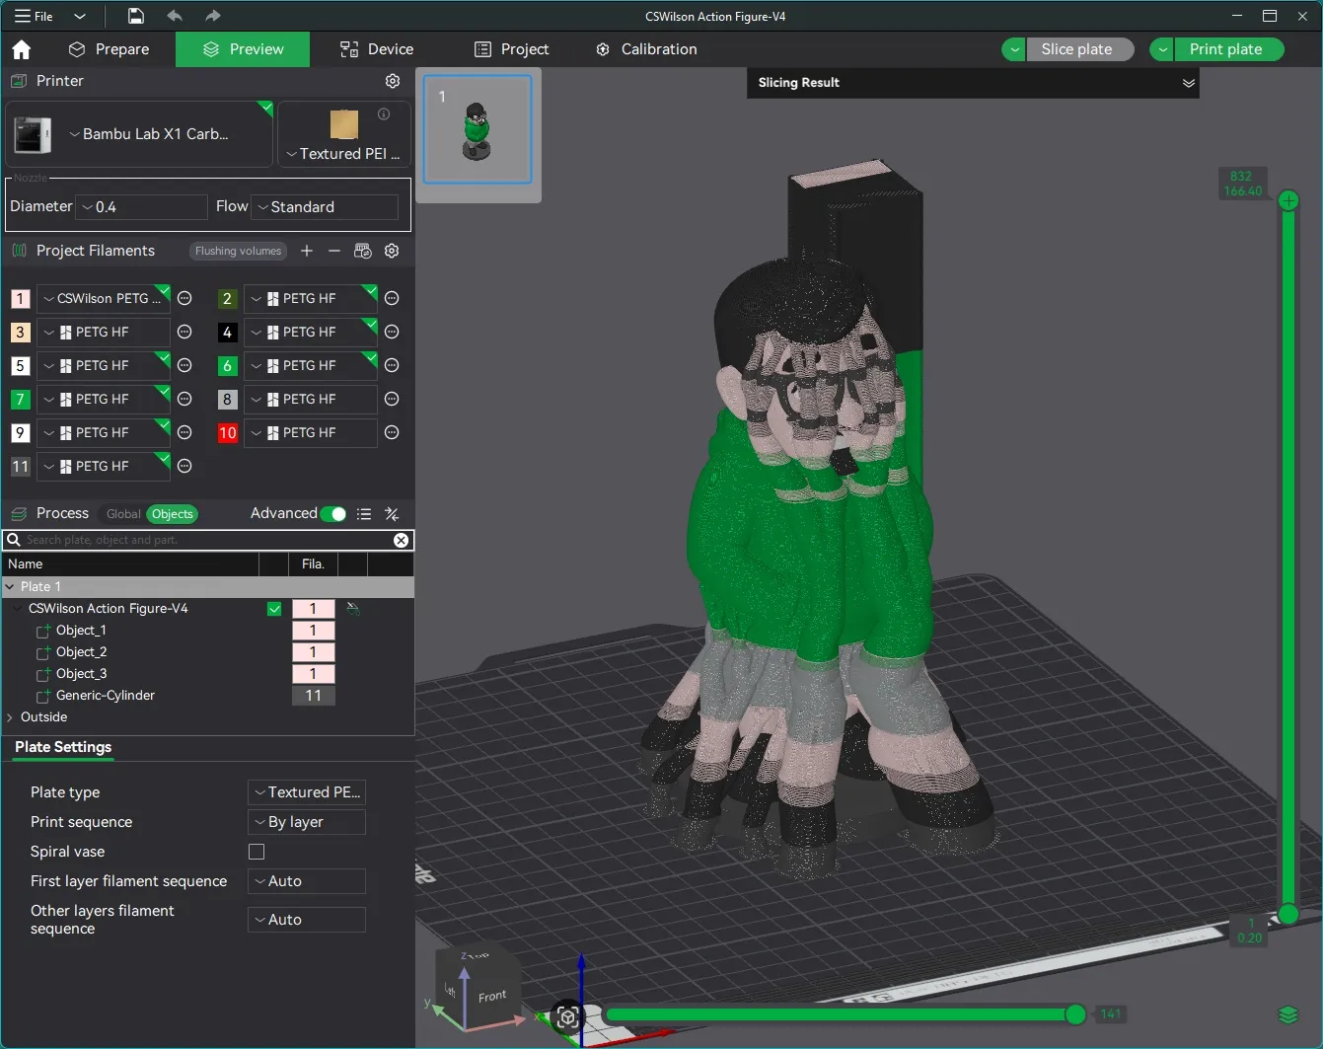Collapse the Plate 1 tree item
This screenshot has width=1323, height=1049.
tap(10, 585)
